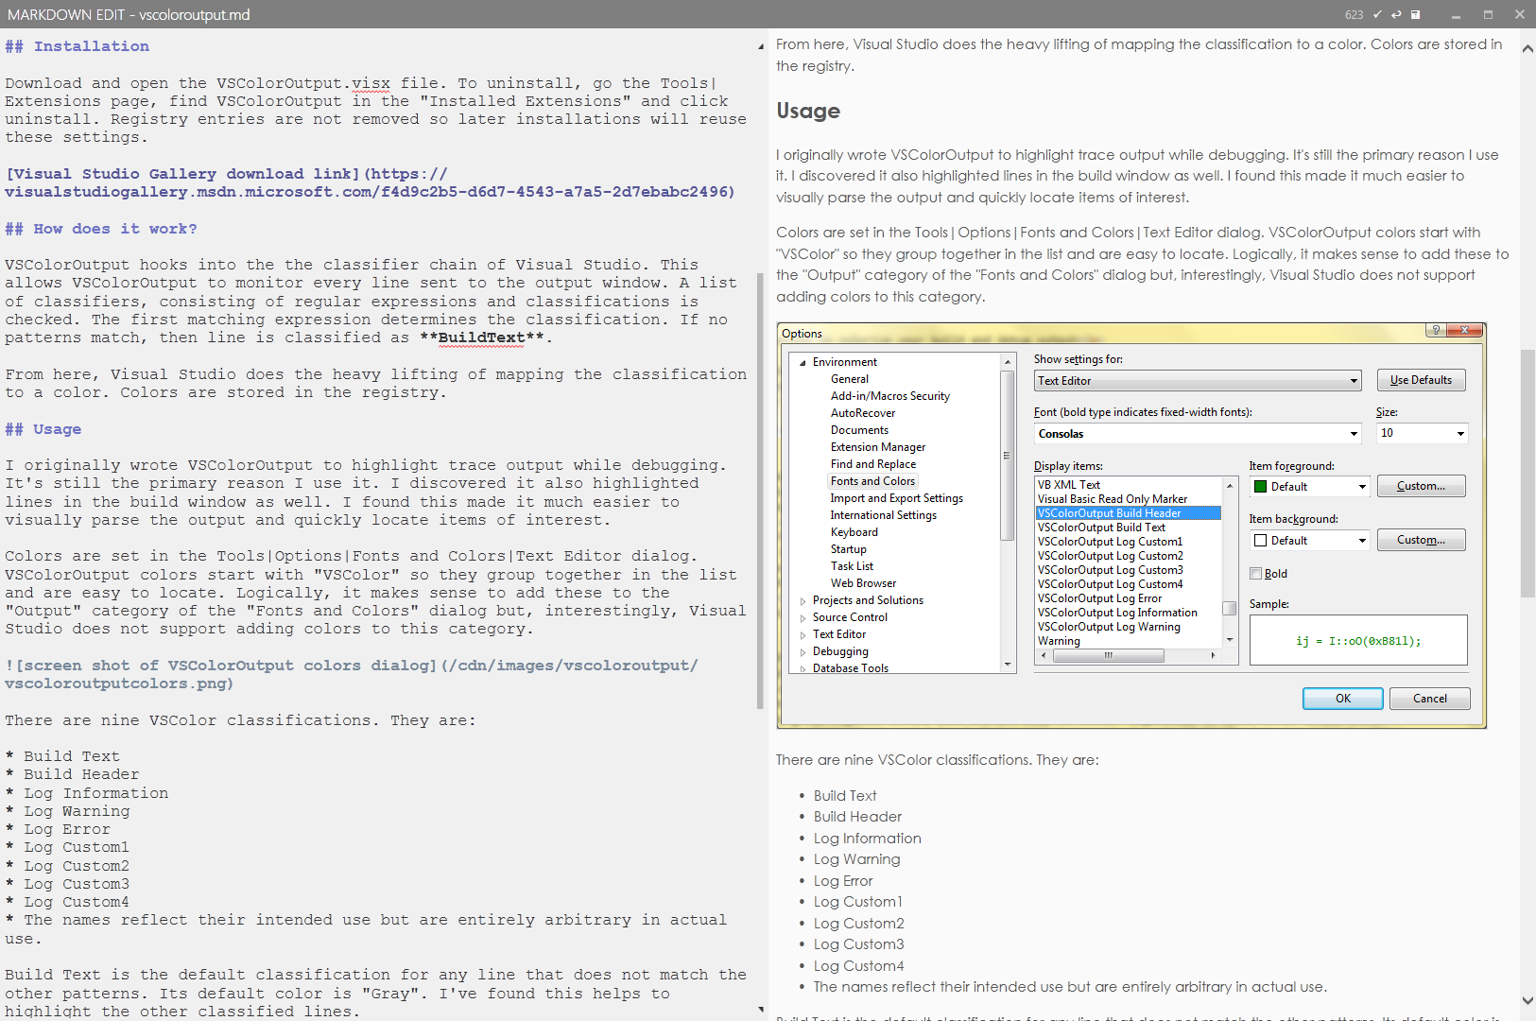Click display items list scroll-down arrow
The width and height of the screenshot is (1536, 1021).
coord(1230,640)
